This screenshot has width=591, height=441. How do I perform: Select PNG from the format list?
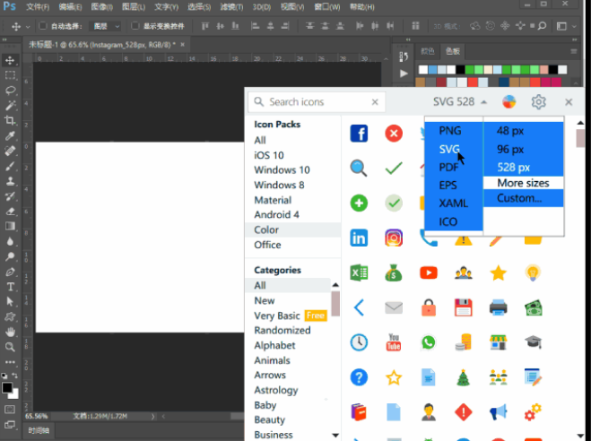coord(450,131)
